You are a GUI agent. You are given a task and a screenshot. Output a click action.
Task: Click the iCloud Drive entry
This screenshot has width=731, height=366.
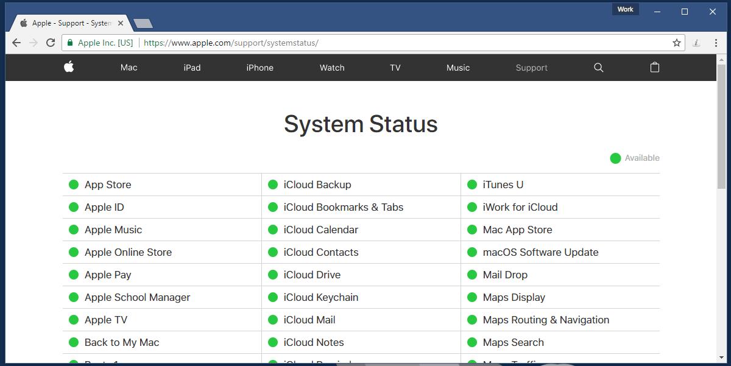[x=312, y=275]
